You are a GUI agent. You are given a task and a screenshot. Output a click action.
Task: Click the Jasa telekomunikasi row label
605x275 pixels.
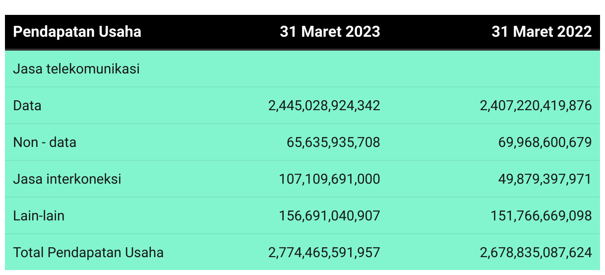tap(76, 69)
